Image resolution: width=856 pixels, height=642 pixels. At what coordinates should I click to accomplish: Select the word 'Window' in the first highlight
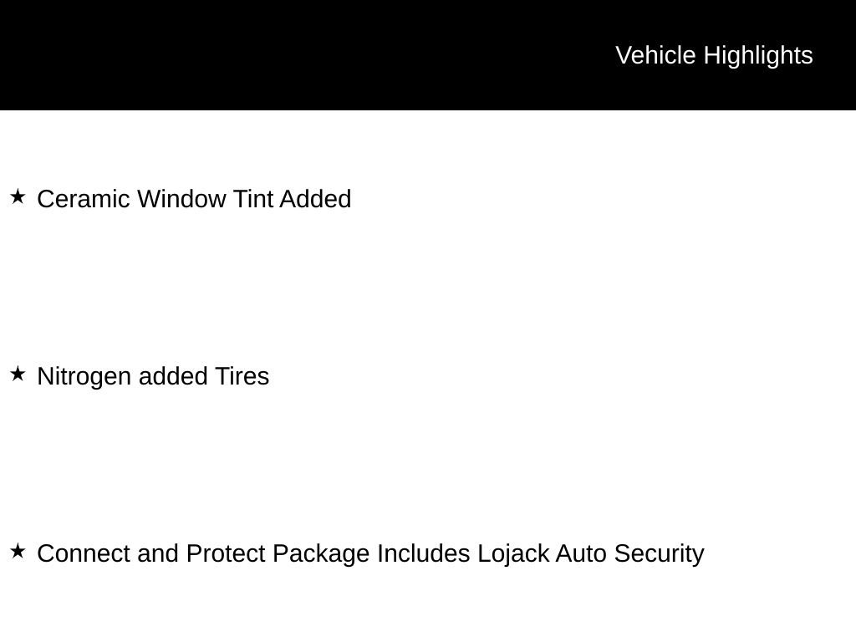(181, 199)
